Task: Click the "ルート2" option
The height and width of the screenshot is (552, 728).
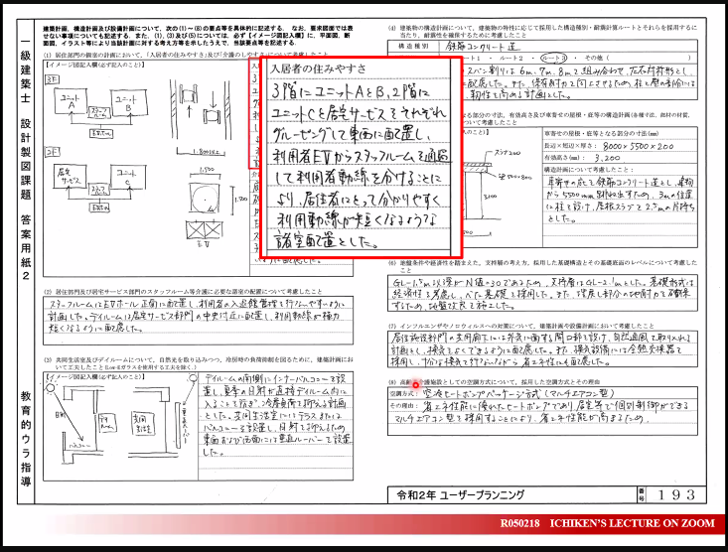Action: 511,58
